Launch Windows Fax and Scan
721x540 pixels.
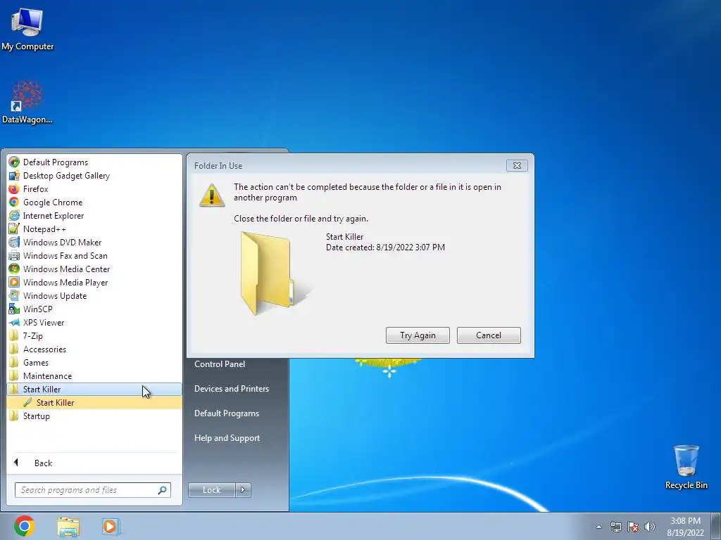tap(65, 256)
